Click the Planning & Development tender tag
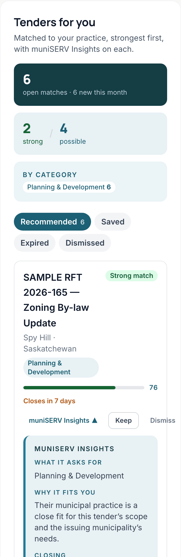This screenshot has width=181, height=557. click(x=61, y=368)
